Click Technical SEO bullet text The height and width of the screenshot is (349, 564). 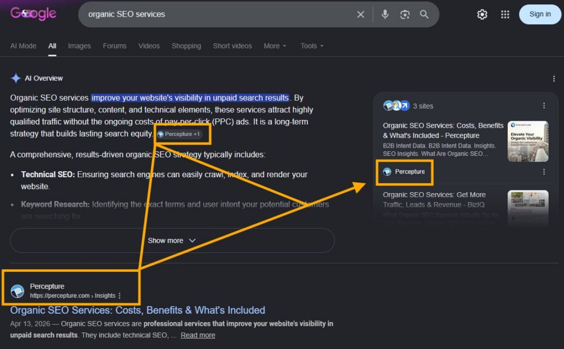click(x=164, y=181)
